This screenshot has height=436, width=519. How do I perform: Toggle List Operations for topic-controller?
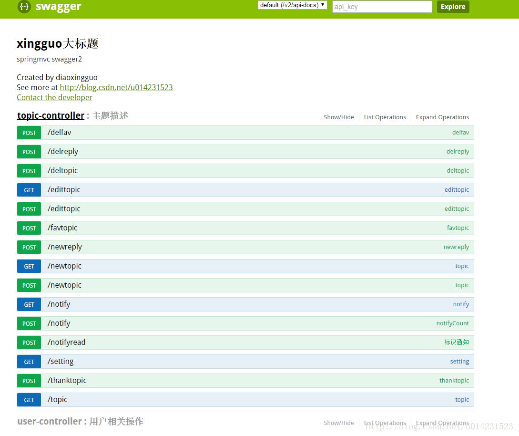pyautogui.click(x=385, y=117)
